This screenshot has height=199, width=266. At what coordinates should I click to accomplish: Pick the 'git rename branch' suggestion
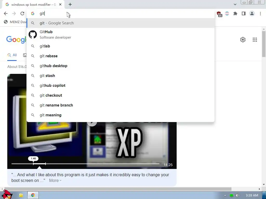(x=121, y=105)
